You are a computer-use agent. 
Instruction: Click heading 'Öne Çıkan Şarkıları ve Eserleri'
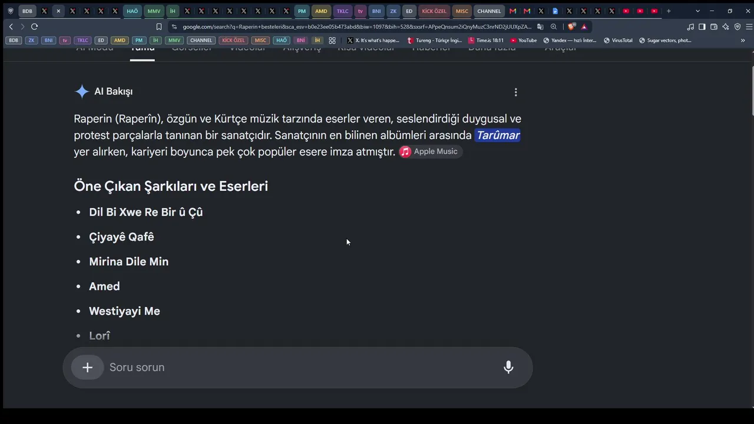pos(171,186)
